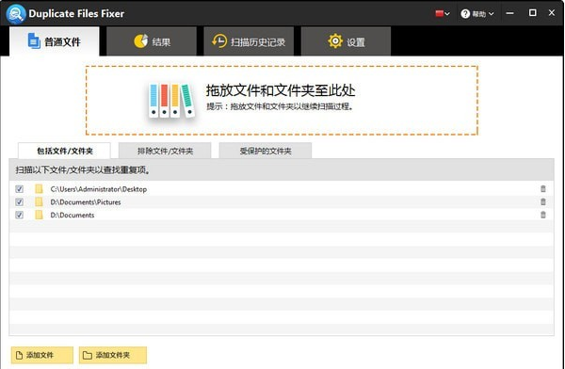
Task: Click the 添加文件夹 add folder button
Action: 113,355
